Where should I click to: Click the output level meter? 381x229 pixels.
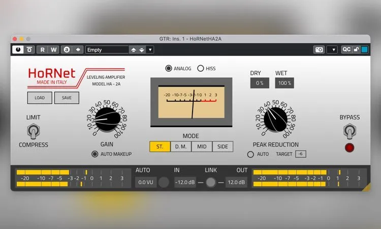point(309,178)
